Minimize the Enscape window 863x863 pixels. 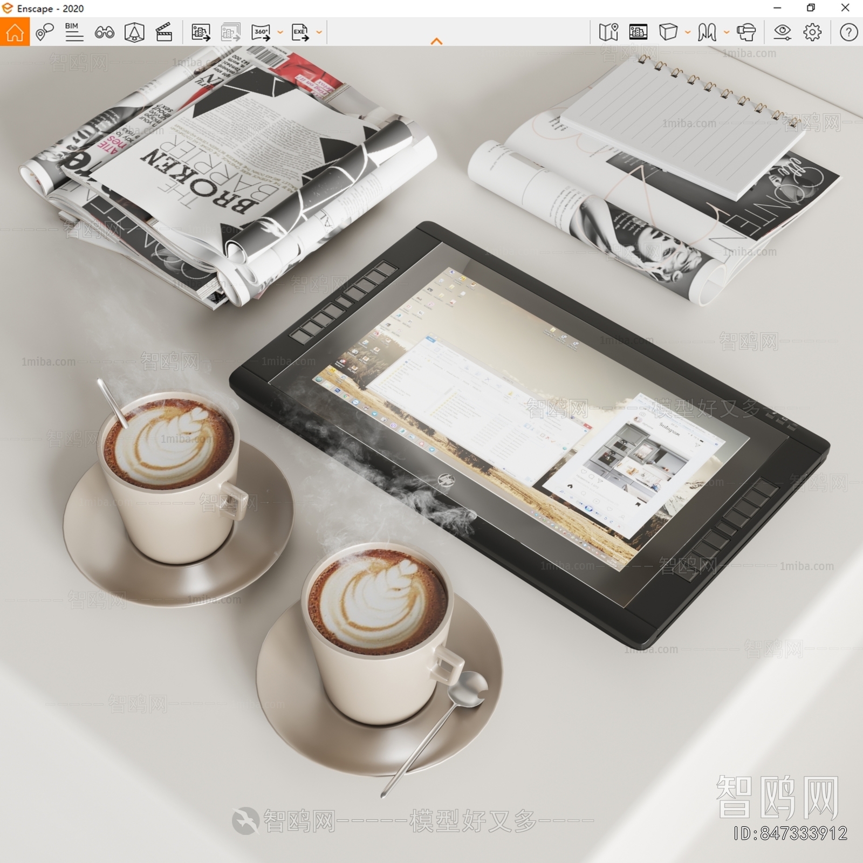777,8
